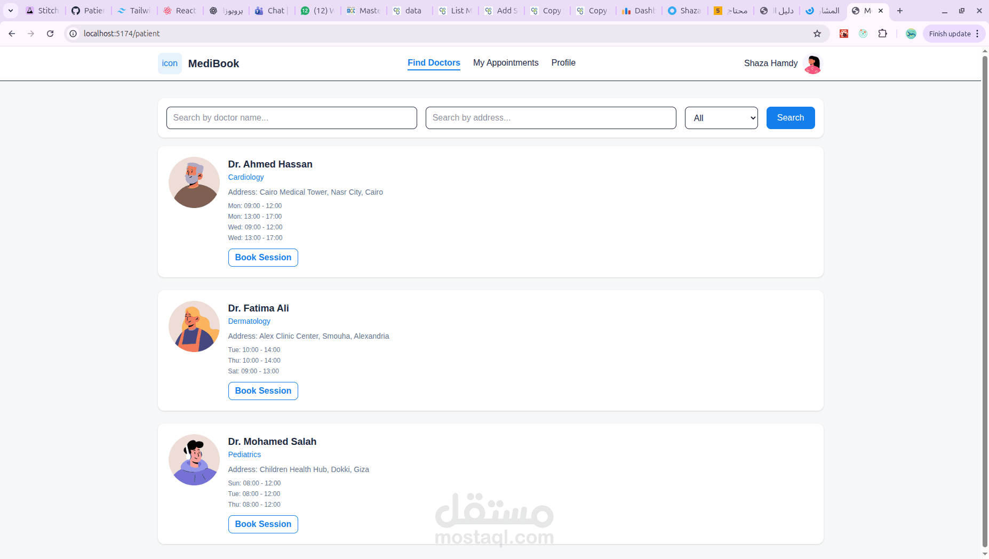Viewport: 989px width, 559px height.
Task: Book Session with Dr. Ahmed Hassan
Action: click(x=263, y=258)
